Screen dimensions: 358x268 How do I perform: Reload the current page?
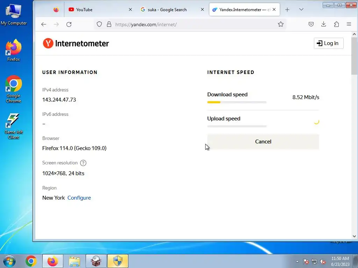69,24
